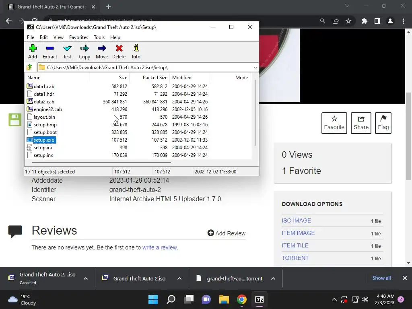Viewport: 412px width, 309px height.
Task: Go back in the Chrome browser
Action: pyautogui.click(x=9, y=21)
